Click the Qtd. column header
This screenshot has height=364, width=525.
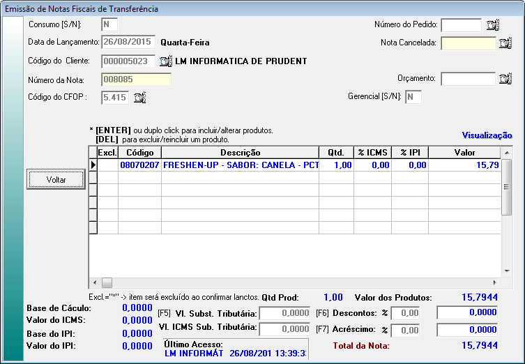(x=335, y=152)
